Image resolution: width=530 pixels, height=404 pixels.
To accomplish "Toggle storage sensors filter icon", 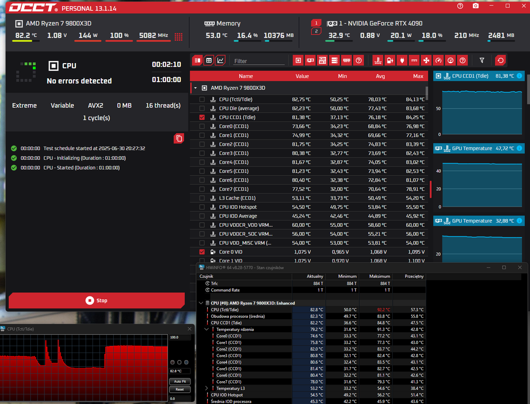I will point(334,61).
